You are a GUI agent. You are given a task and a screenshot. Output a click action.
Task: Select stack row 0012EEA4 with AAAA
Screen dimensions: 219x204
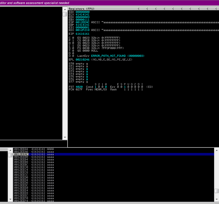[114, 149]
